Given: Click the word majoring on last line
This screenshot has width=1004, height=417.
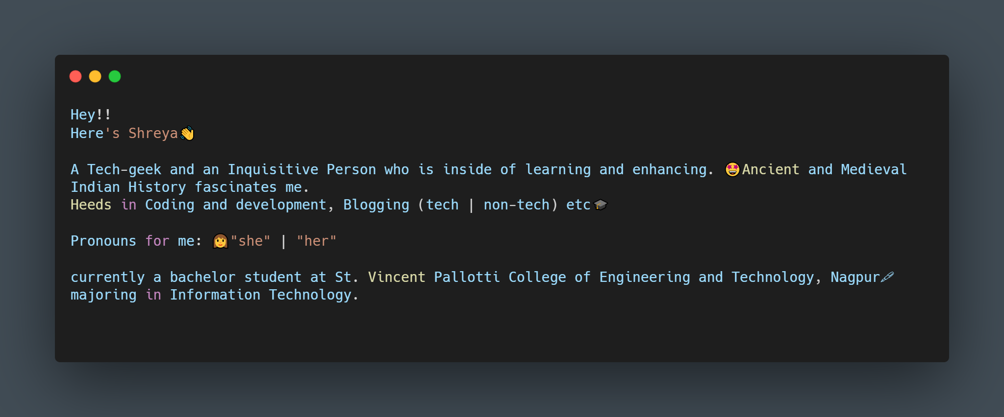Looking at the screenshot, I should 103,295.
